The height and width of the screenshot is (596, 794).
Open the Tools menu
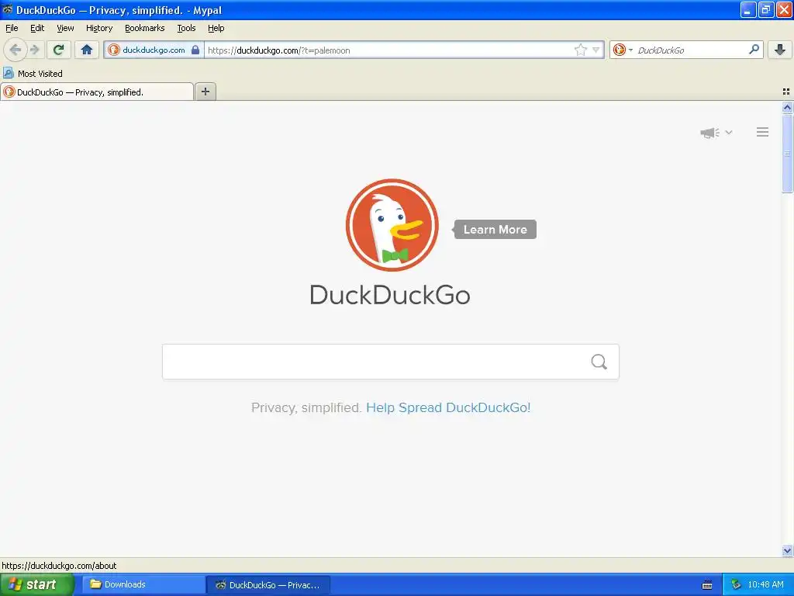pos(186,28)
